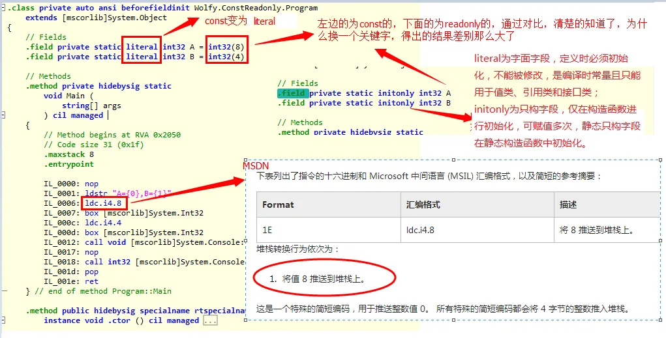Click 'instance void .ctor () cil managed' text

pyautogui.click(x=121, y=320)
